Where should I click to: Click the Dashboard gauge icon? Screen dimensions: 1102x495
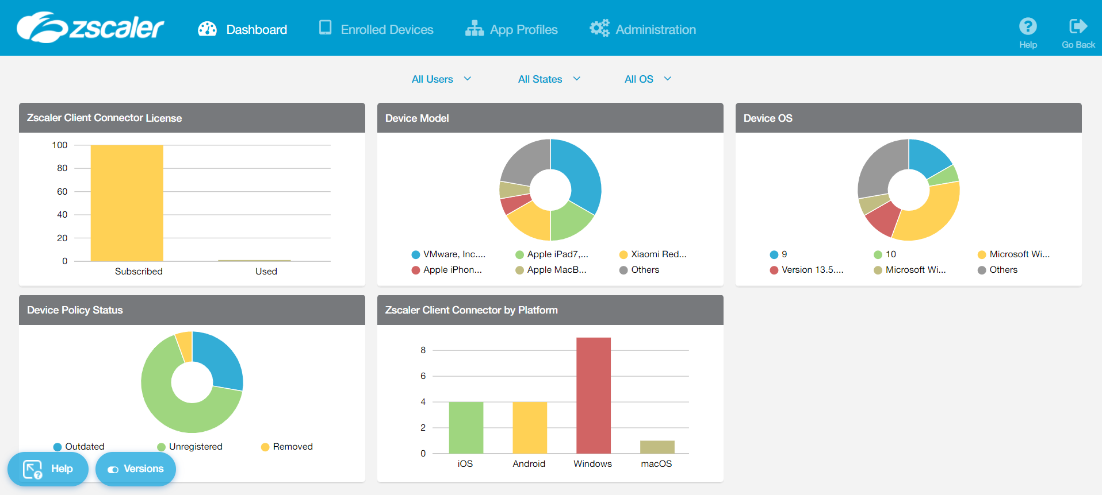207,29
